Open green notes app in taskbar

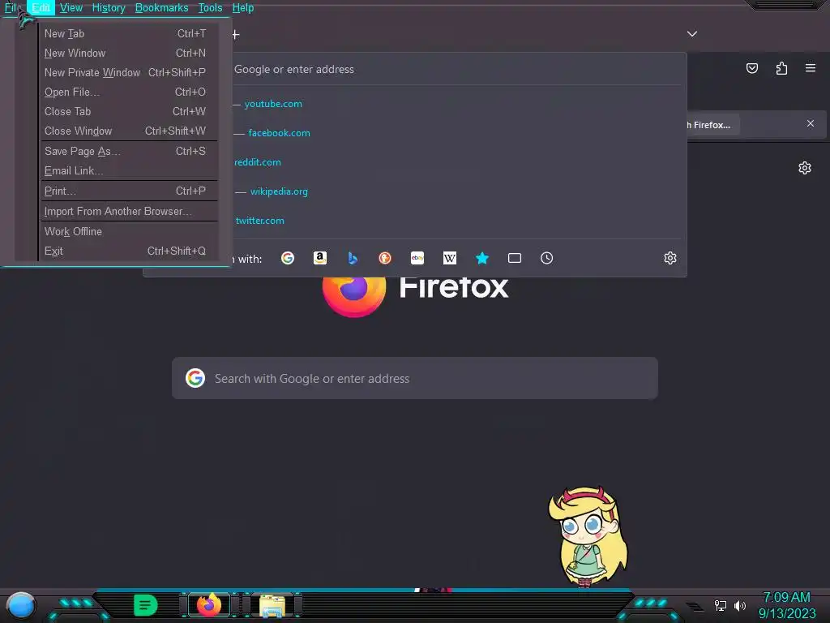point(145,605)
